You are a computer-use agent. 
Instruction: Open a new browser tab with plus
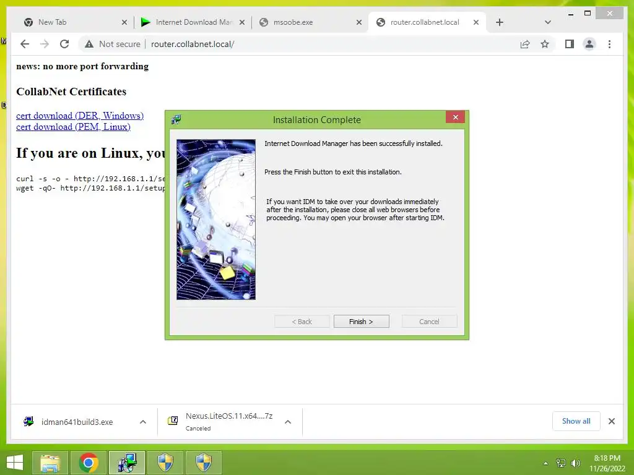[x=500, y=22]
